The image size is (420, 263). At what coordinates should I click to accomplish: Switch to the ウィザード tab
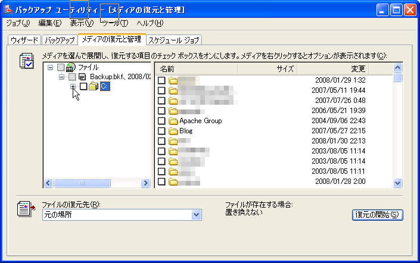pyautogui.click(x=24, y=40)
